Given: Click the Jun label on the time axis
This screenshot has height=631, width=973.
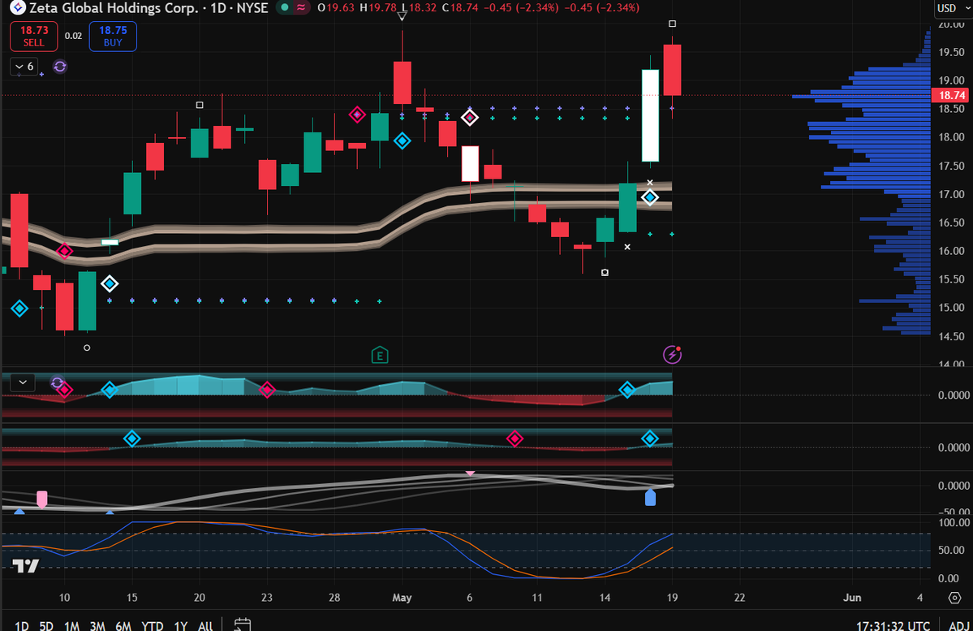Looking at the screenshot, I should click(x=852, y=598).
